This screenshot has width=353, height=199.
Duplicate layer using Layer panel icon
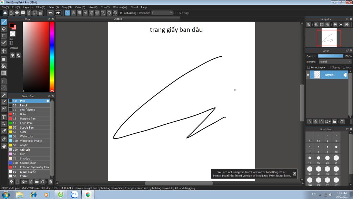click(x=342, y=122)
